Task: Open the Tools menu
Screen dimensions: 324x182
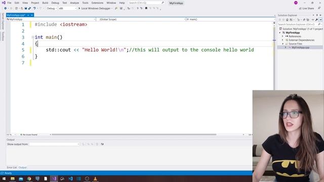Action: coord(85,3)
